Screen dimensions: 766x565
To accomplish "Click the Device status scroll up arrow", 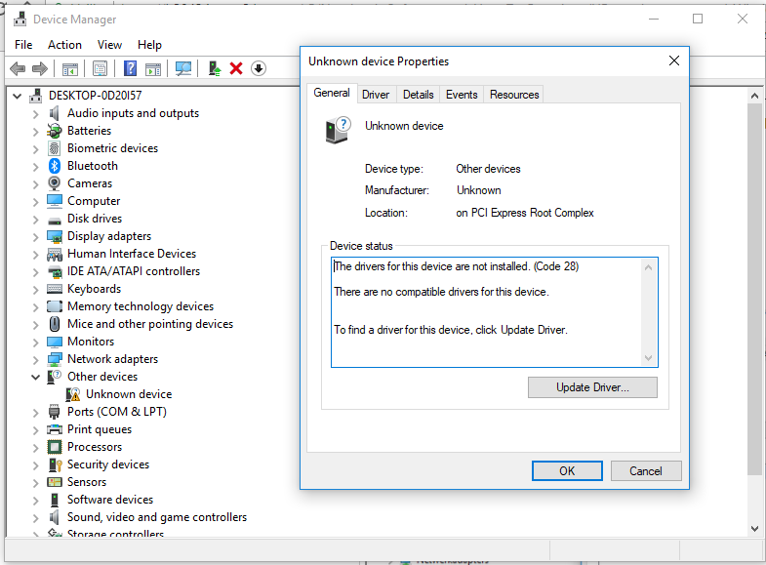I will click(648, 267).
